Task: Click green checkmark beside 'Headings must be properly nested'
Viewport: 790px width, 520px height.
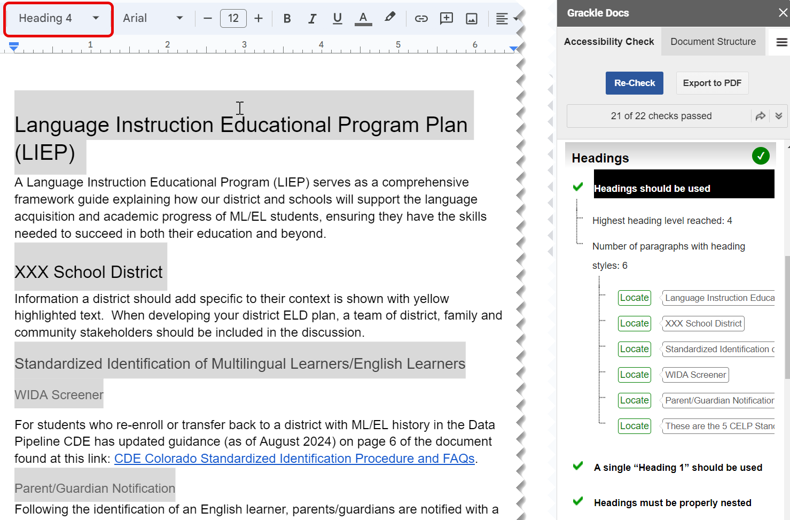Action: click(x=578, y=501)
